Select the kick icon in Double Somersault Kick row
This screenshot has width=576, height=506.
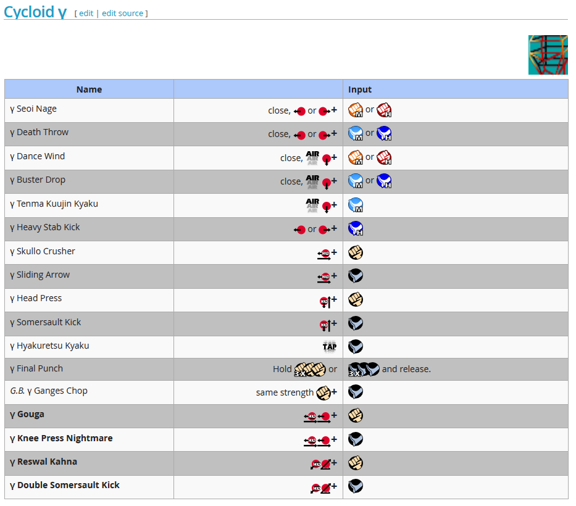(356, 486)
